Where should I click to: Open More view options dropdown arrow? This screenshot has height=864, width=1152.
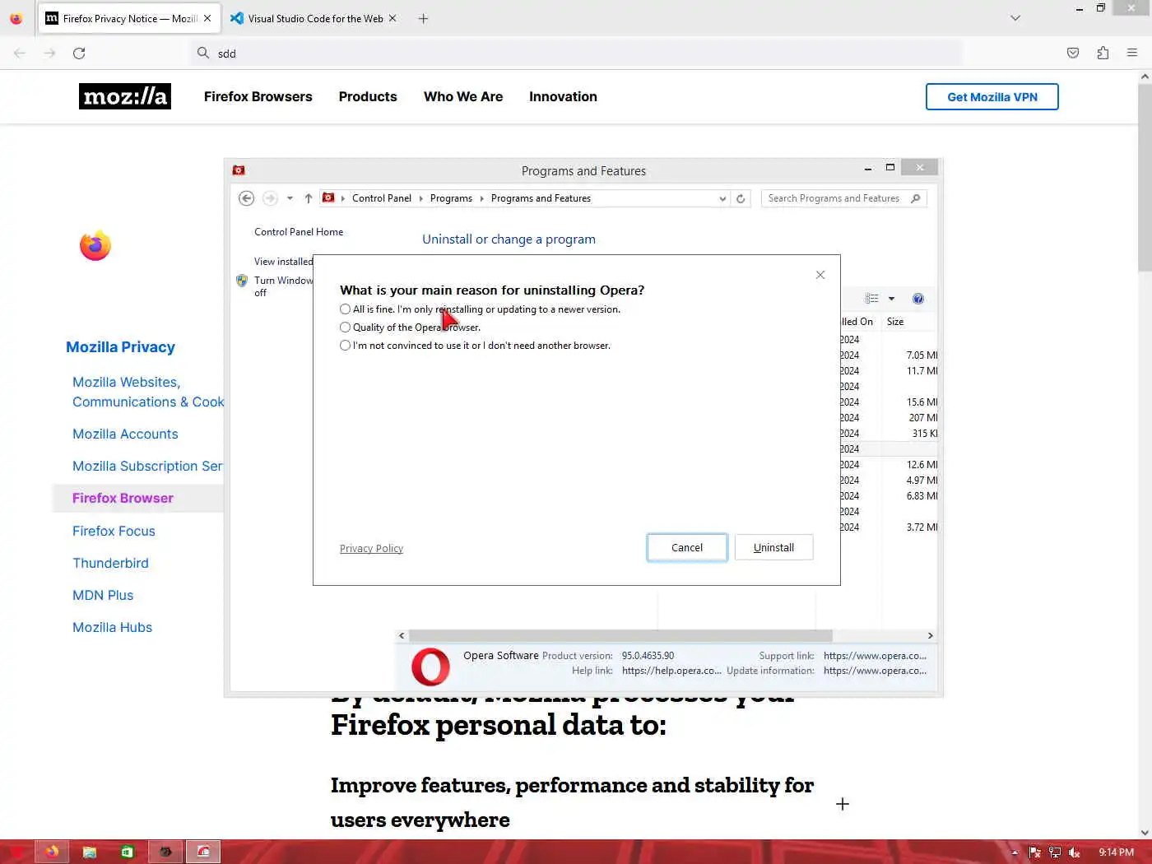click(891, 299)
